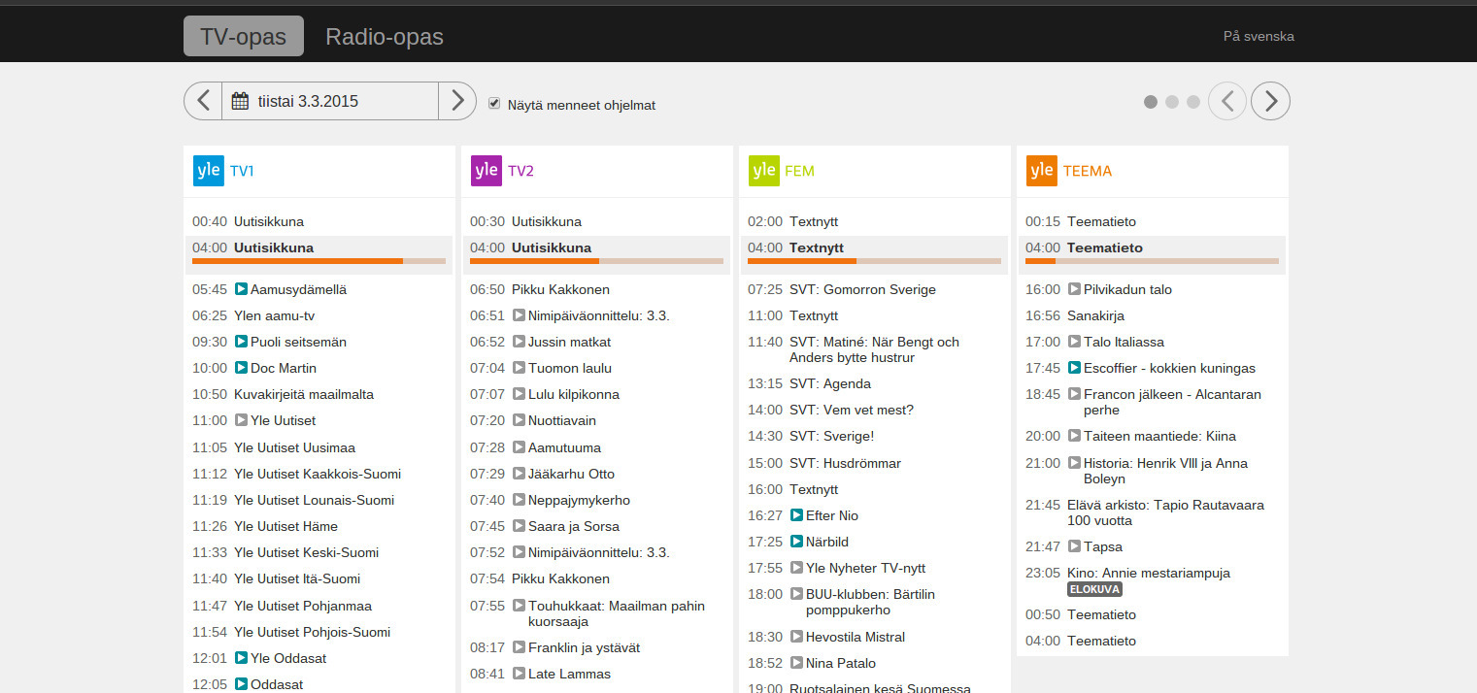
Task: Play icon beside Jussin matkat
Action: (519, 342)
